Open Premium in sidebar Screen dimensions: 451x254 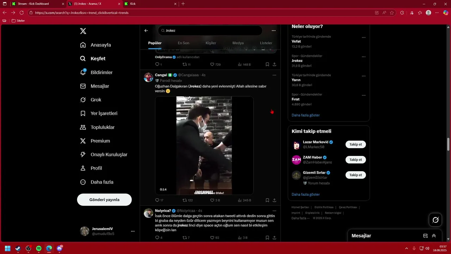95,141
